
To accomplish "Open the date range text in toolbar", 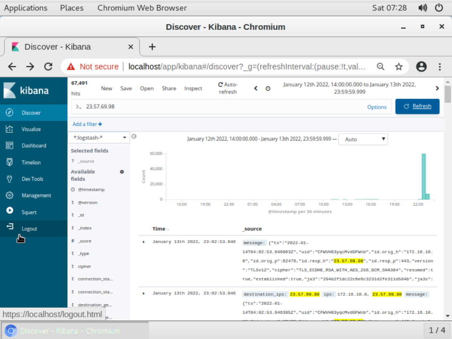I will click(349, 88).
